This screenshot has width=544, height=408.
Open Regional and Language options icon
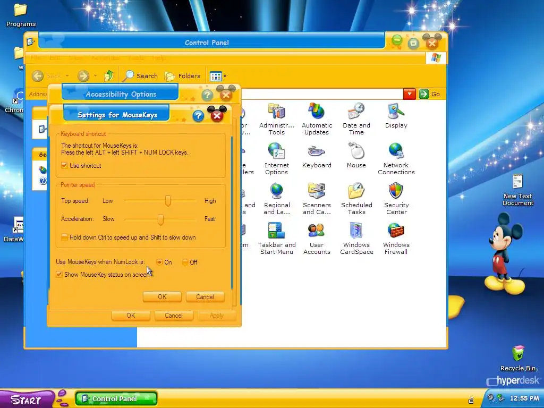click(276, 199)
